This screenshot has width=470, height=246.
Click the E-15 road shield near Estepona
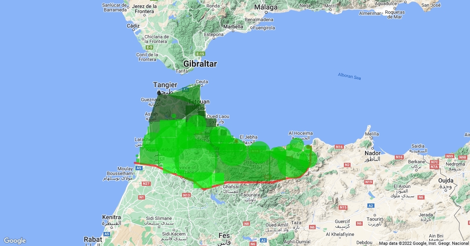tap(201, 54)
